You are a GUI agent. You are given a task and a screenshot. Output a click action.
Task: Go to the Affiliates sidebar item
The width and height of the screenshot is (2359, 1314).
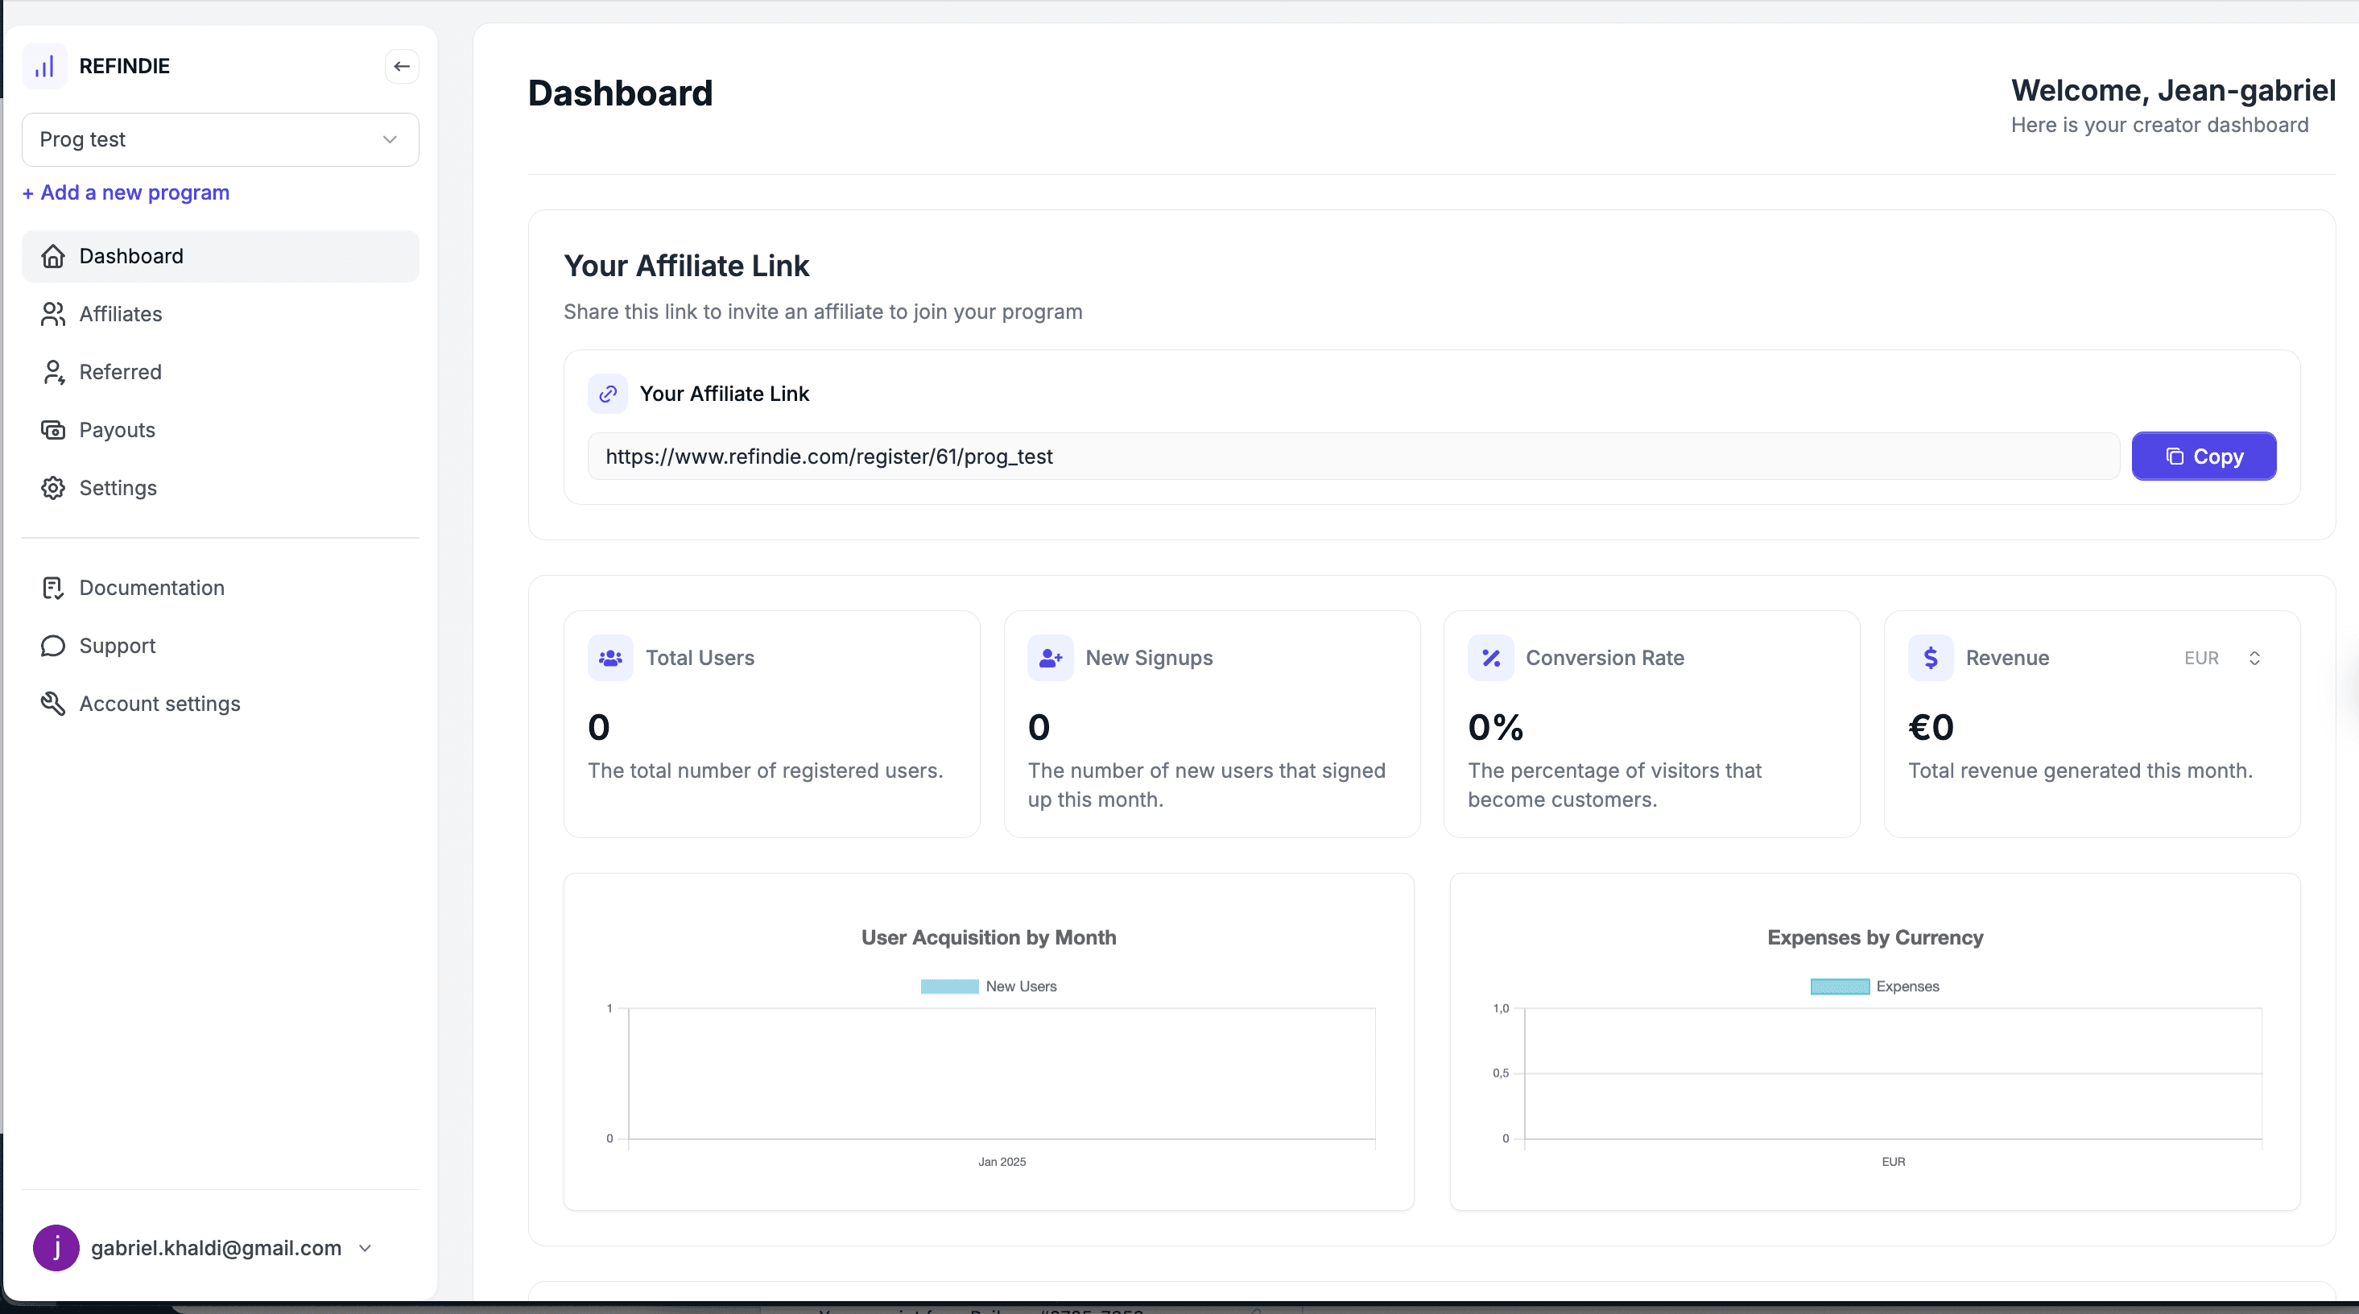coord(120,314)
